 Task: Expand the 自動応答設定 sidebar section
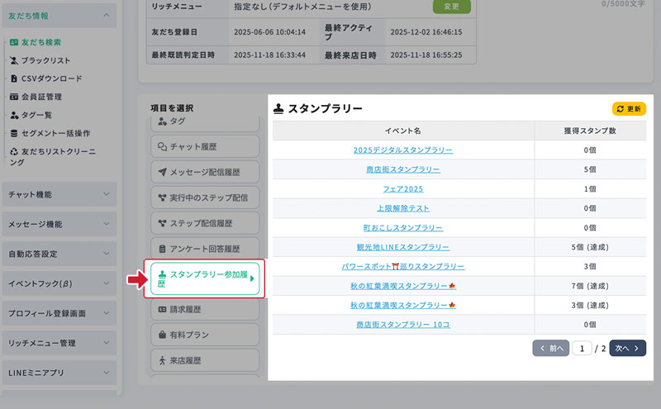[x=59, y=254]
